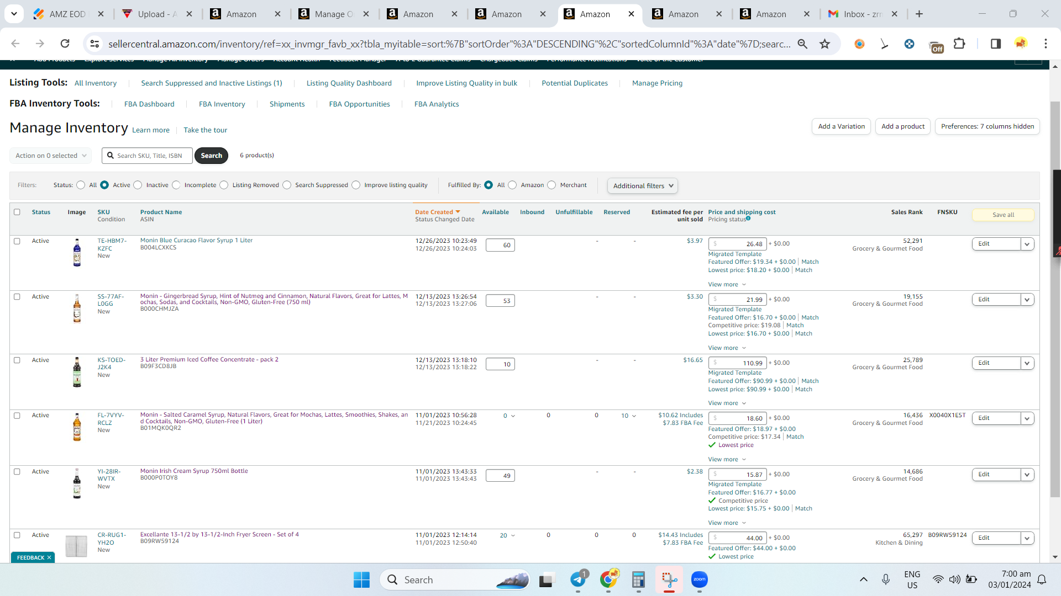Viewport: 1061px width, 596px height.
Task: Open Edit dropdown arrow for Gingerbread Syrup row
Action: [x=1027, y=300]
